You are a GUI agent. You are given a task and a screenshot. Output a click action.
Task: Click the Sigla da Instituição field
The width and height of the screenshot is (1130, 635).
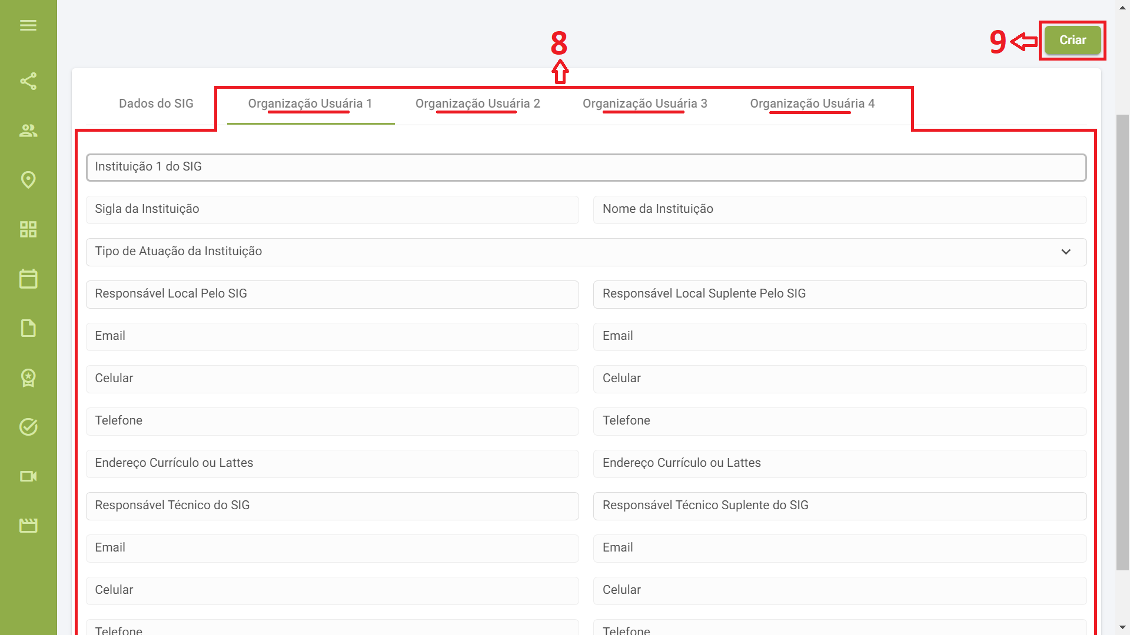pyautogui.click(x=332, y=209)
